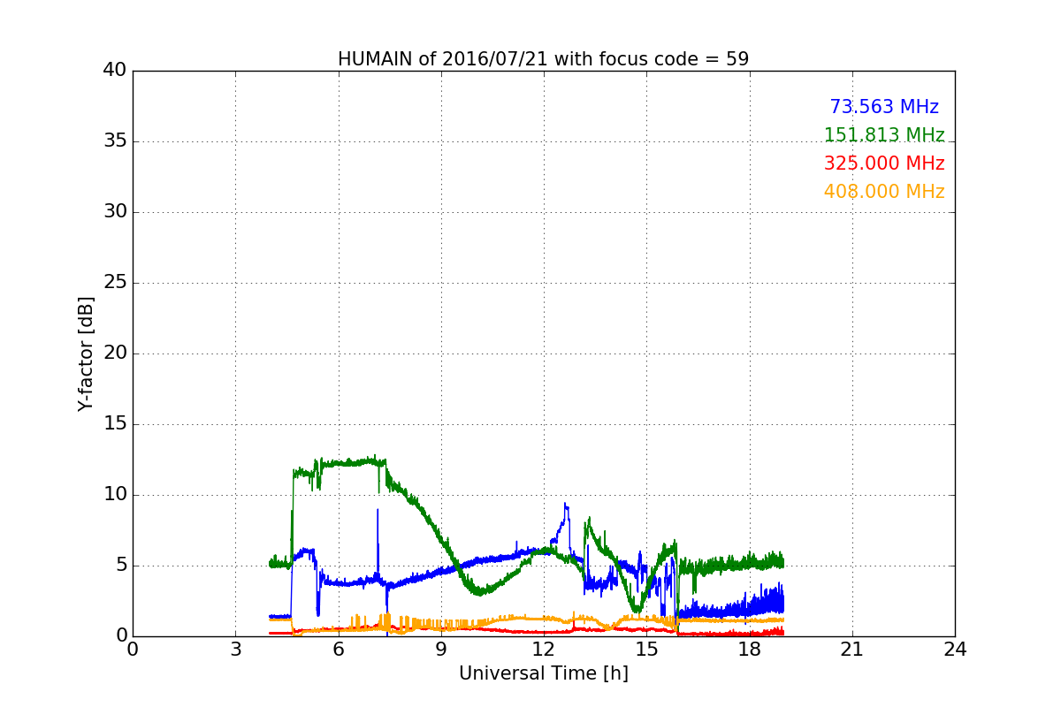Viewport: 1061px width, 707px height.
Task: Click the y-axis tick label '15'
Action: (115, 423)
